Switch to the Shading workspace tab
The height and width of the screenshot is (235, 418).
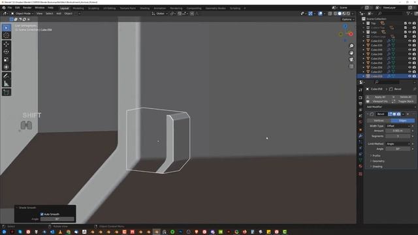coord(145,8)
